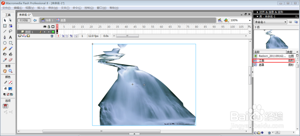This screenshot has height=136, width=300.
Task: Pick the Lasso tool
Action: click(x=10, y=32)
